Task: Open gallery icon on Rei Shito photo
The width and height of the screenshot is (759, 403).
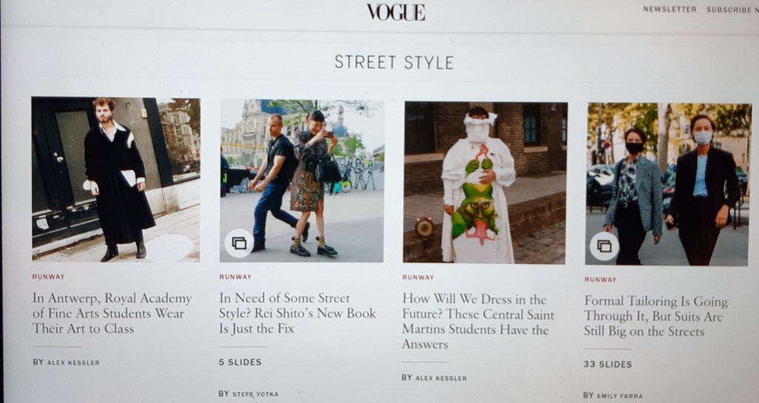Action: (239, 243)
